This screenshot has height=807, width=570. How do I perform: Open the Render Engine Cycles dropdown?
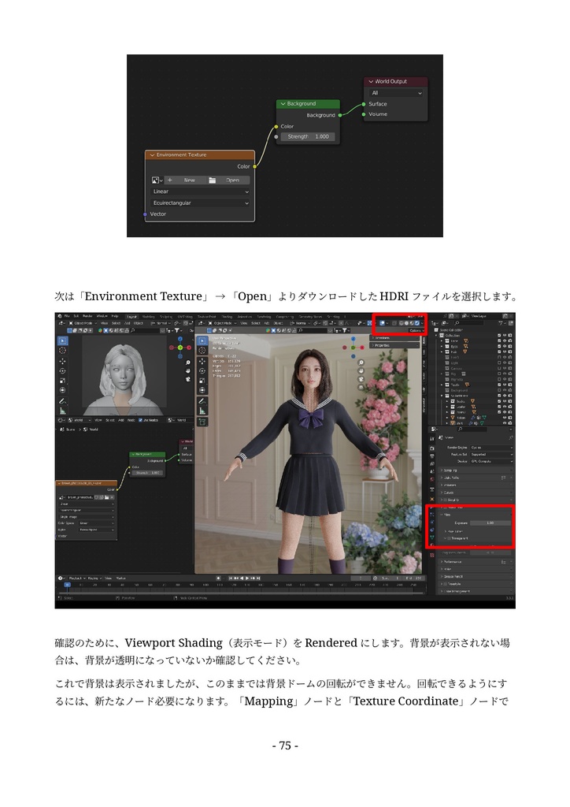coord(491,448)
